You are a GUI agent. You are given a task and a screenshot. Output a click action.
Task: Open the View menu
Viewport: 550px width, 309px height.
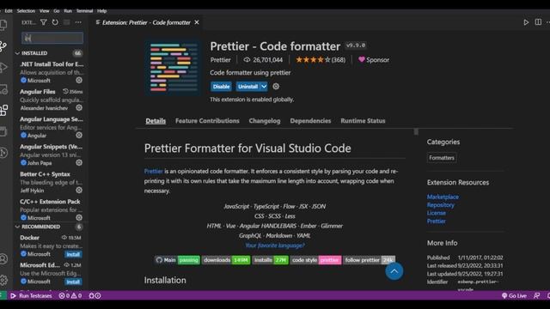point(44,11)
